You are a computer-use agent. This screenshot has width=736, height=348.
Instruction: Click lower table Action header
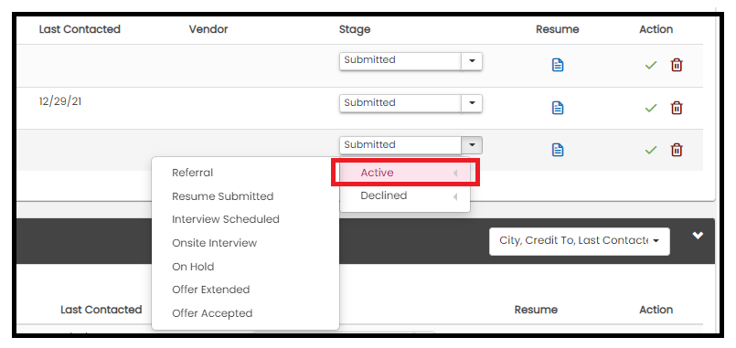[x=656, y=310]
